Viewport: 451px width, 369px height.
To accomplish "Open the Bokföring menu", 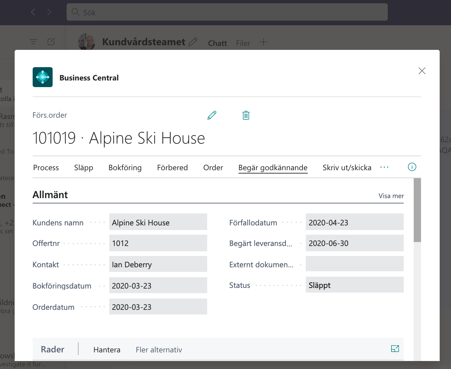I will click(125, 168).
